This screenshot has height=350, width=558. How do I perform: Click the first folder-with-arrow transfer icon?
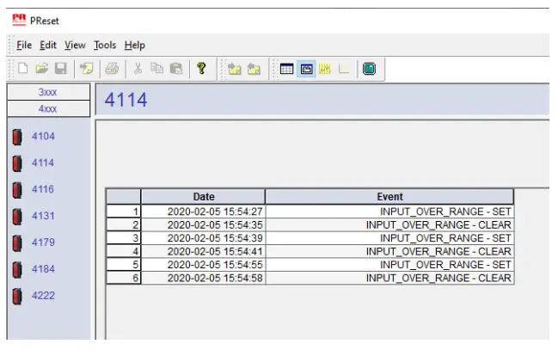[x=234, y=69]
